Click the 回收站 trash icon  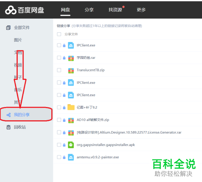coord(8,127)
